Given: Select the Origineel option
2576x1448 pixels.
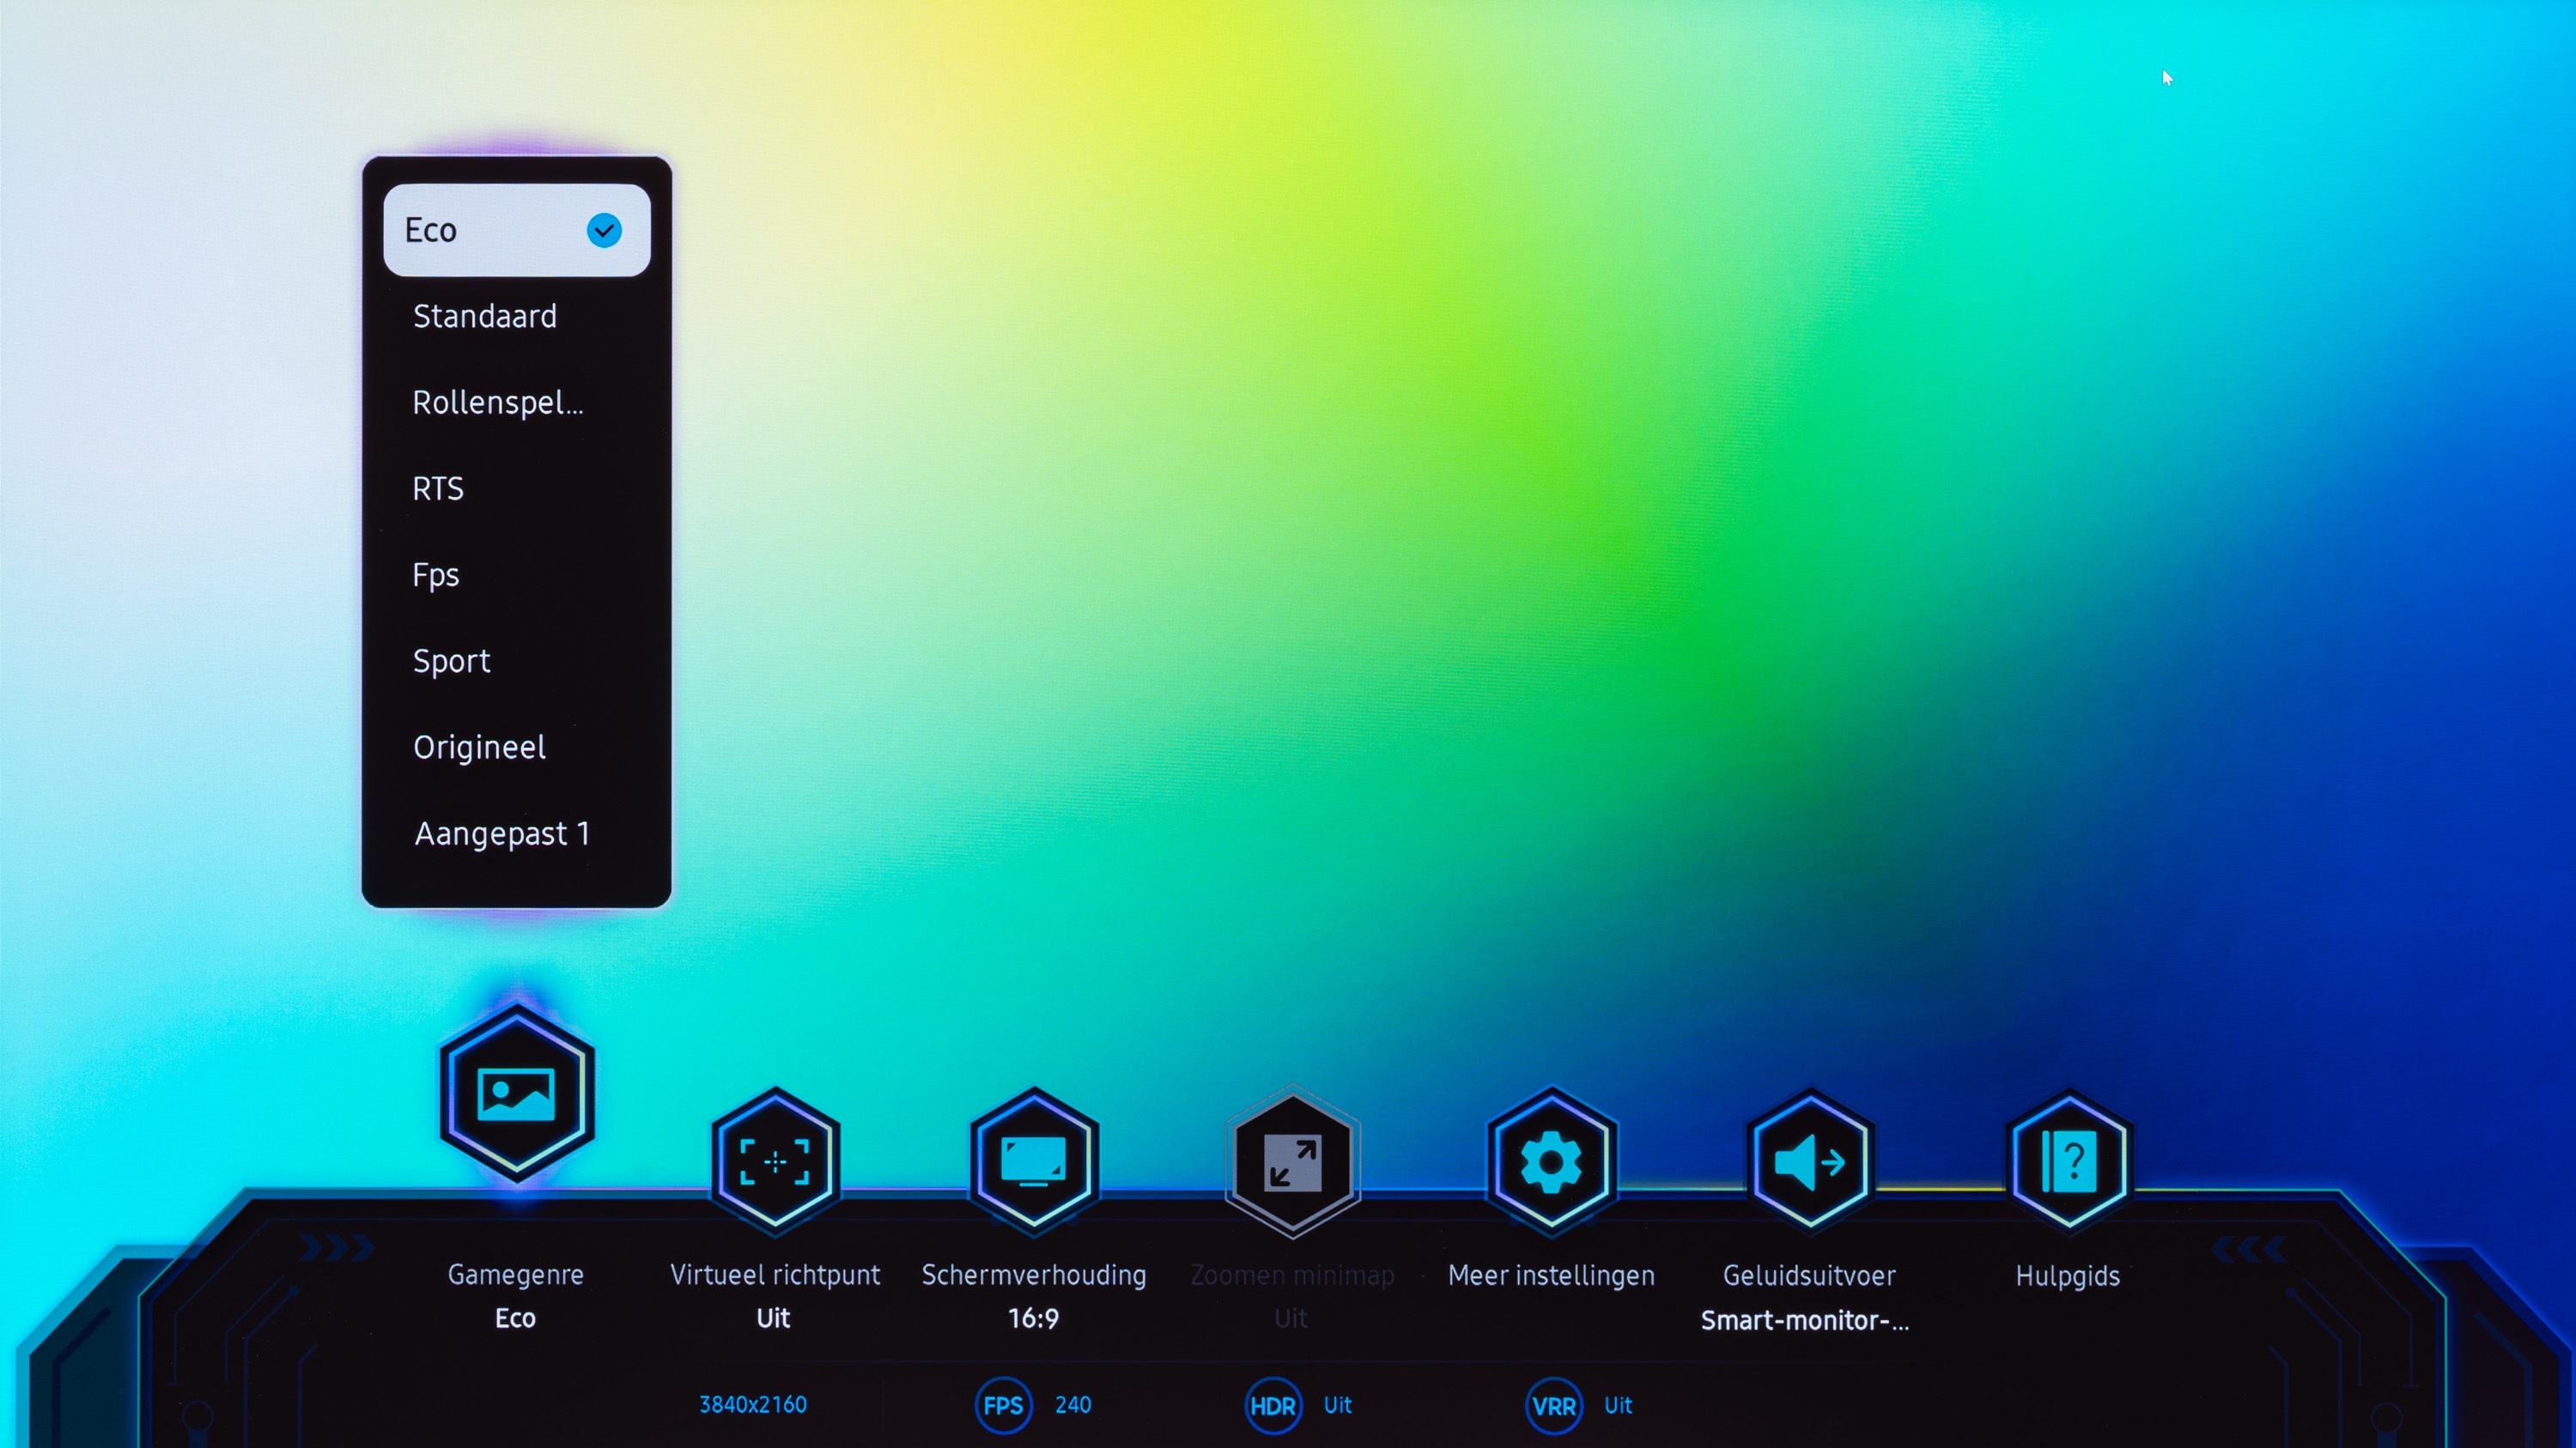Looking at the screenshot, I should coord(479,748).
